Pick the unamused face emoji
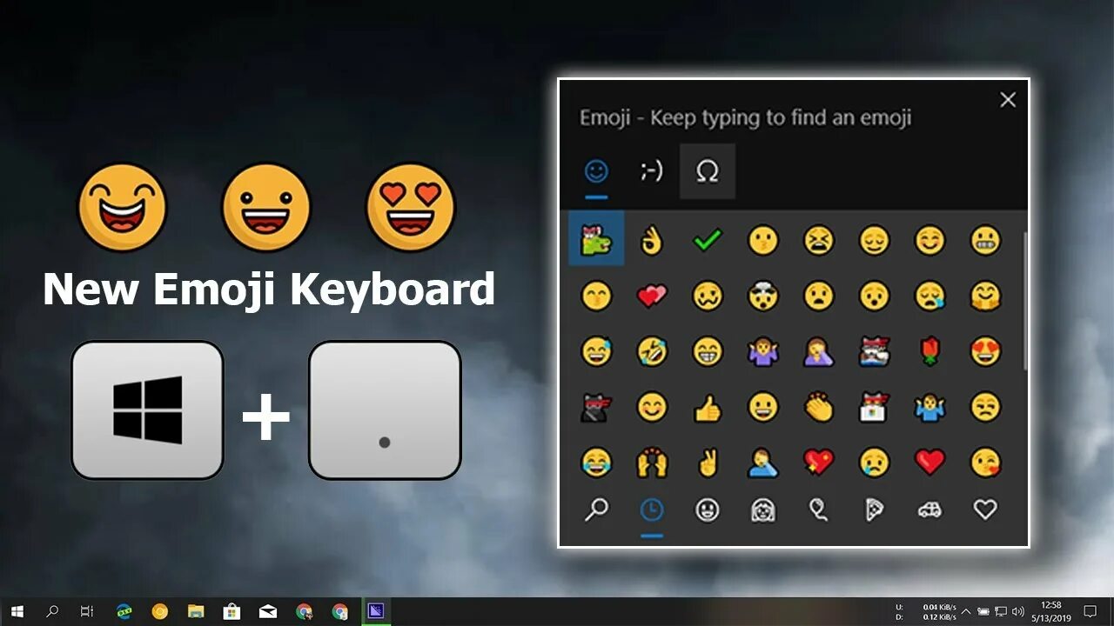Viewport: 1114px width, 626px height. pyautogui.click(x=985, y=407)
